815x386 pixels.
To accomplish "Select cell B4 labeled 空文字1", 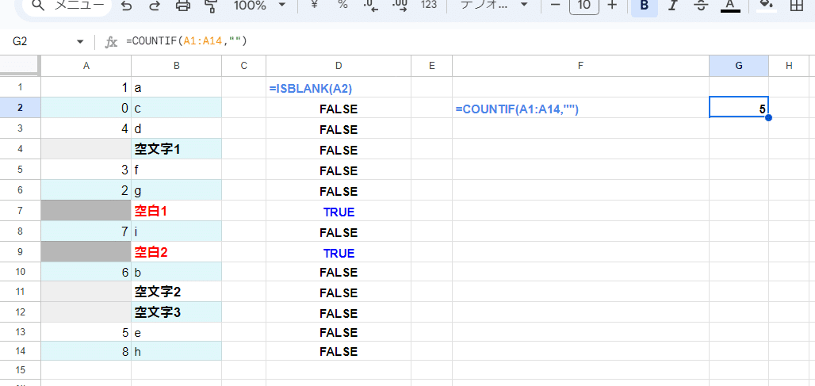I will (x=177, y=150).
